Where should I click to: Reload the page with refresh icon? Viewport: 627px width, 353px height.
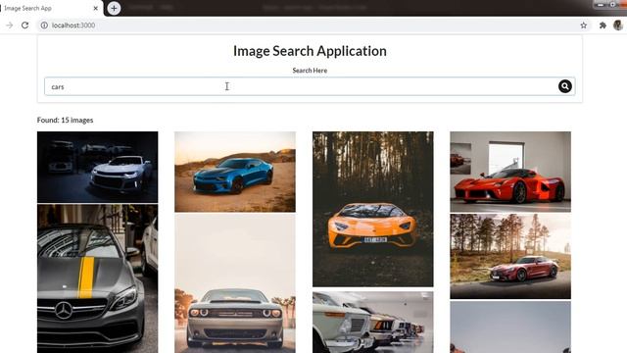click(24, 25)
